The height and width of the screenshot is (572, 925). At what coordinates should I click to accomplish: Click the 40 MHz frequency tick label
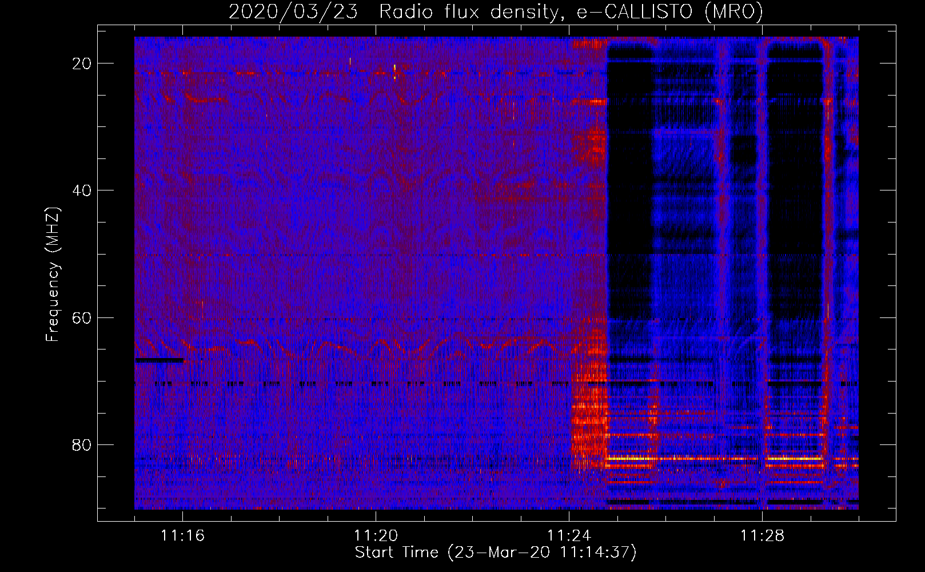[82, 190]
